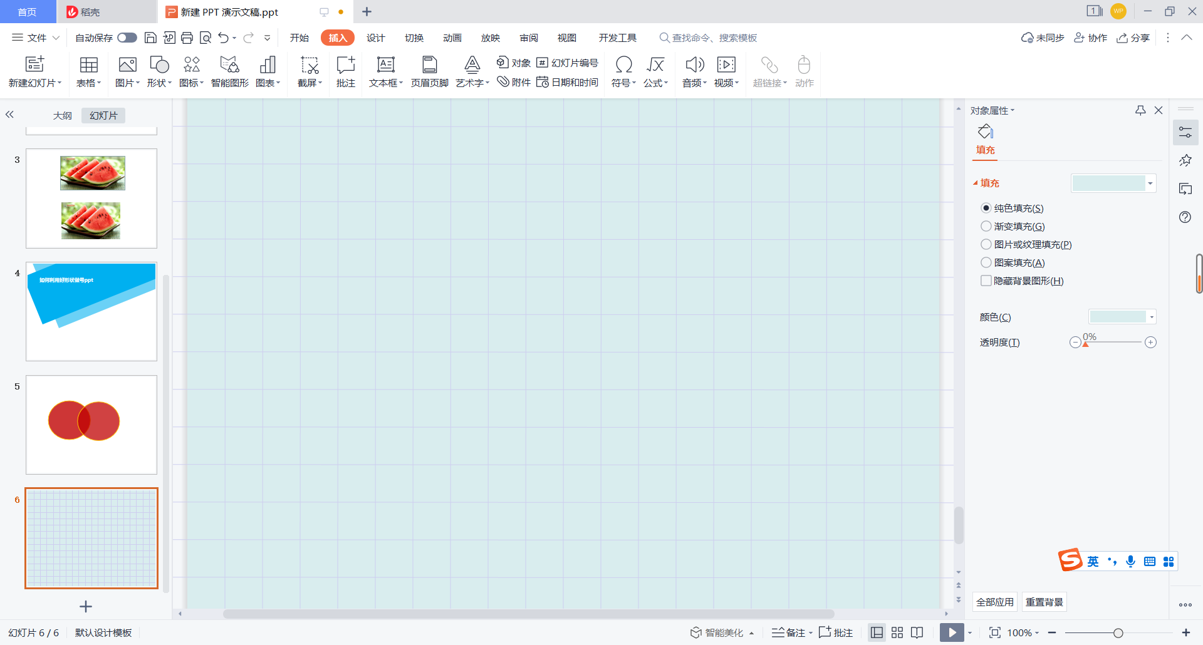1203x645 pixels.
Task: Click the 图标 icons library button
Action: coord(192,72)
